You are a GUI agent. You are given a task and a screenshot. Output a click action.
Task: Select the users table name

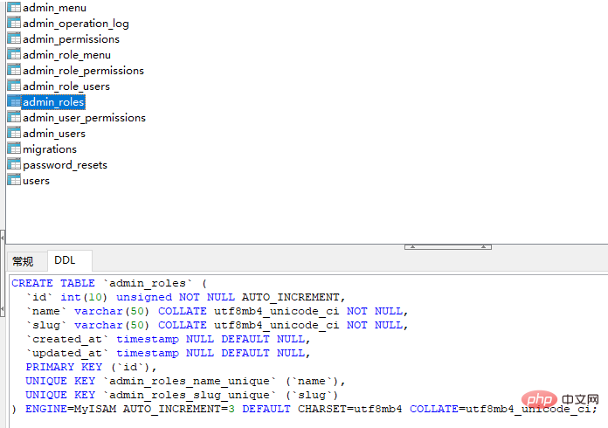coord(36,181)
